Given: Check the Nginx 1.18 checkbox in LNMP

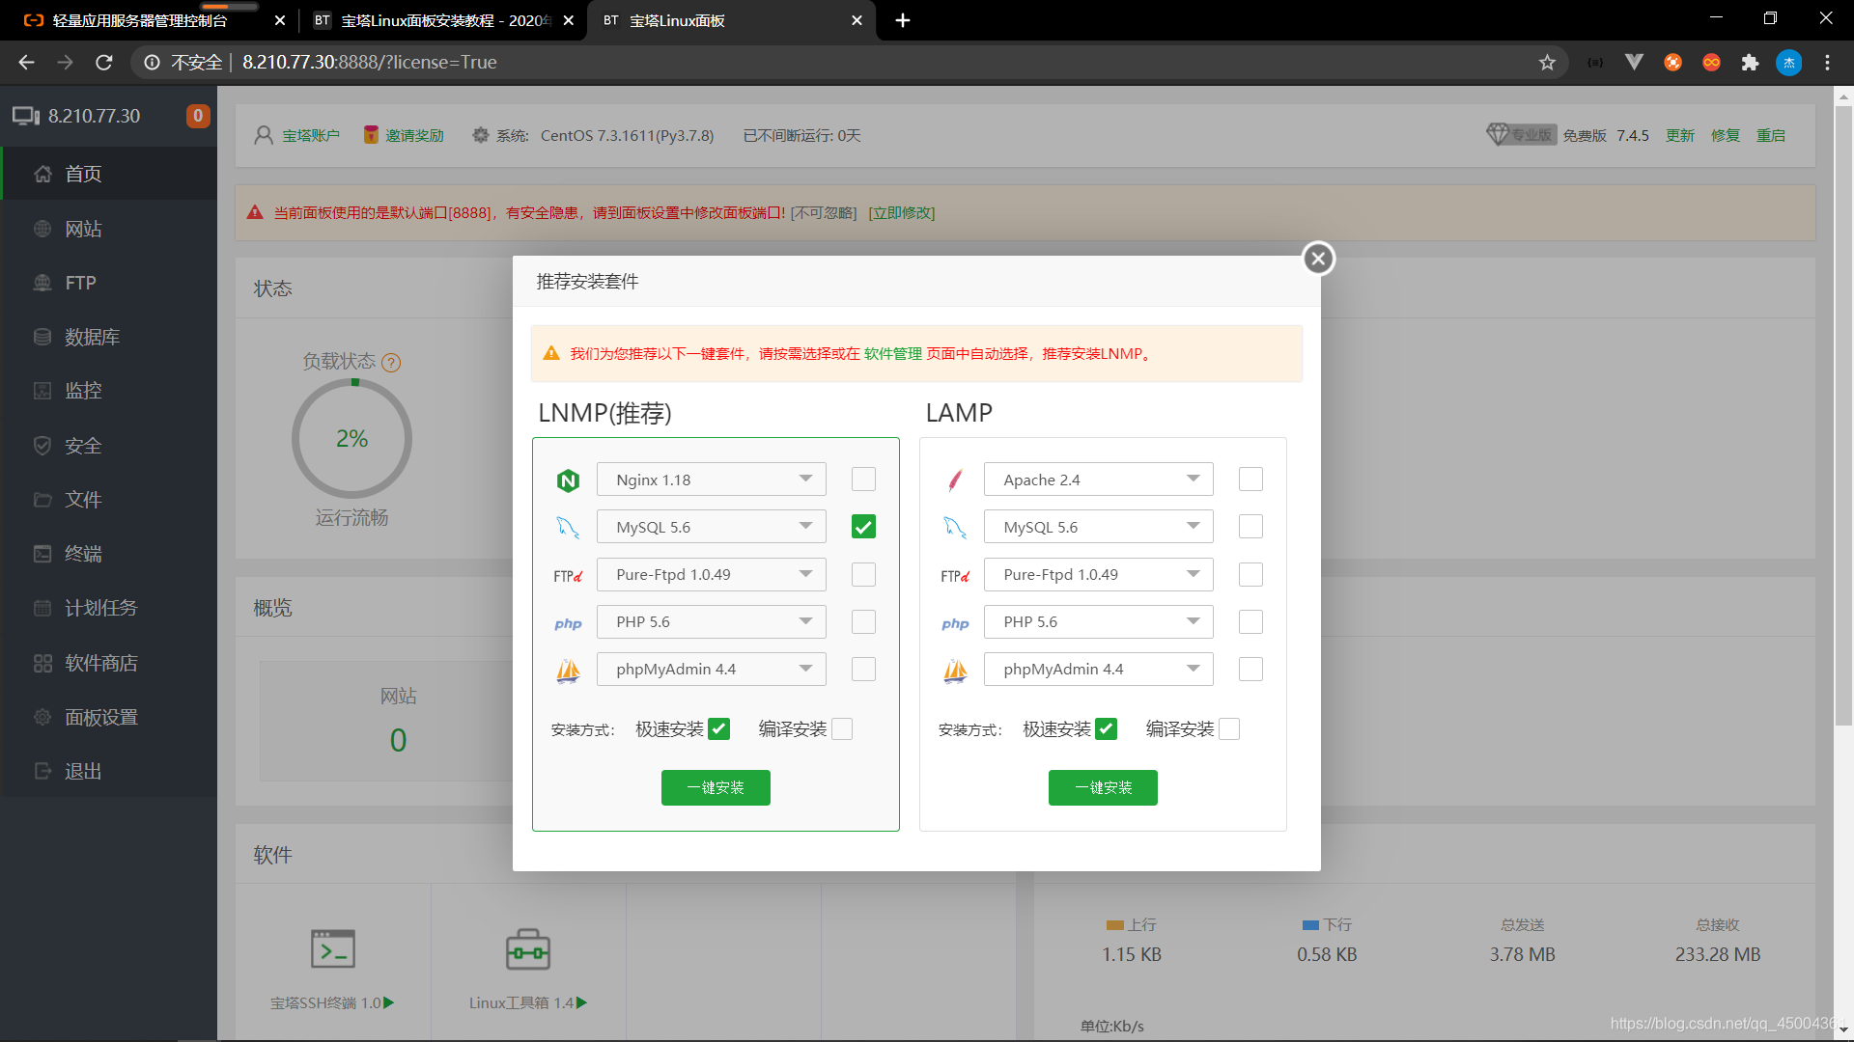Looking at the screenshot, I should pos(863,480).
